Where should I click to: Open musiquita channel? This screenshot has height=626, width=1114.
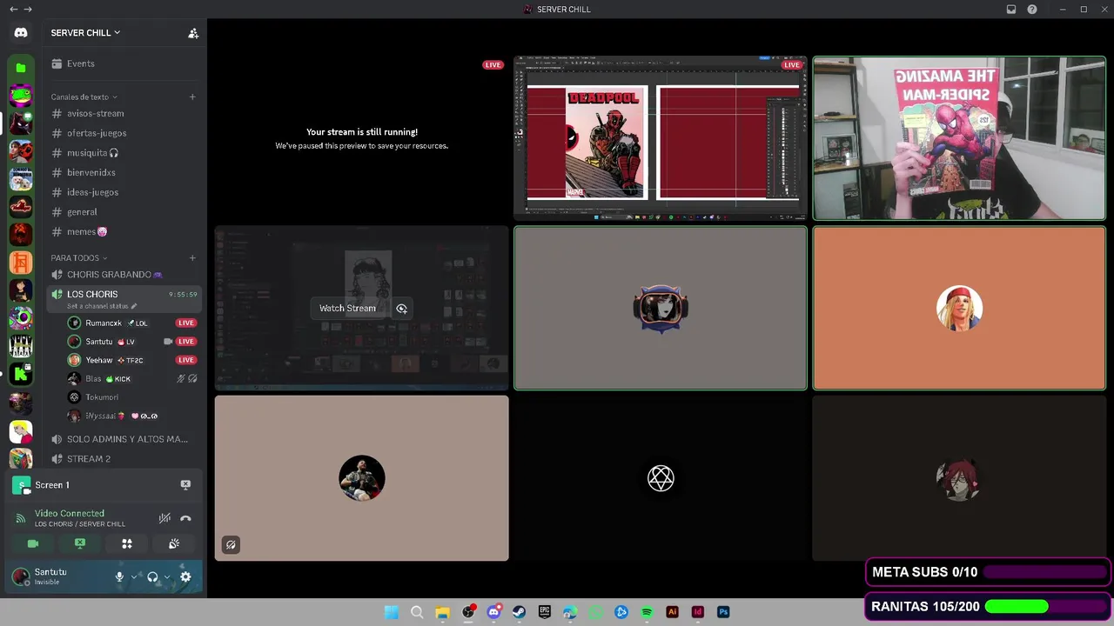[x=124, y=153]
